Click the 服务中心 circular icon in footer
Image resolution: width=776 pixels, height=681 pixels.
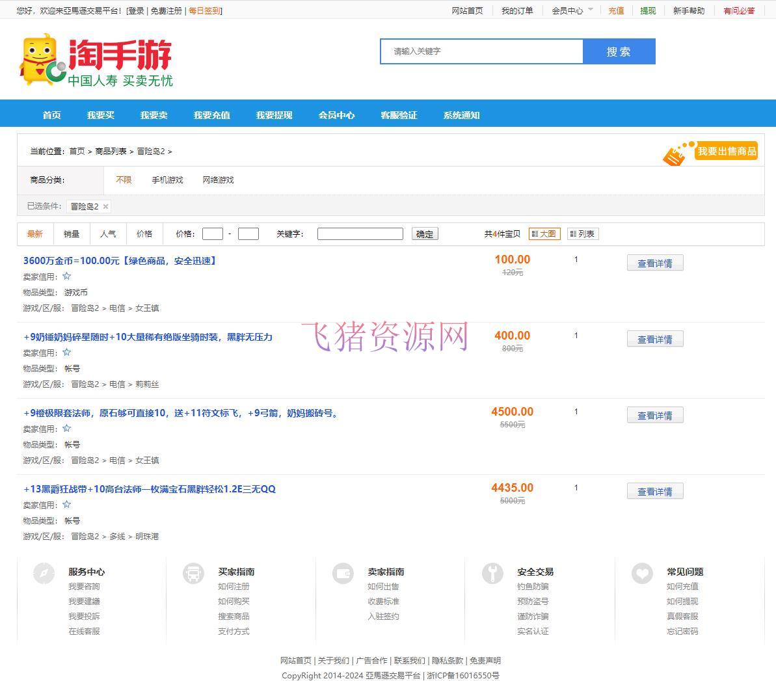coord(44,573)
